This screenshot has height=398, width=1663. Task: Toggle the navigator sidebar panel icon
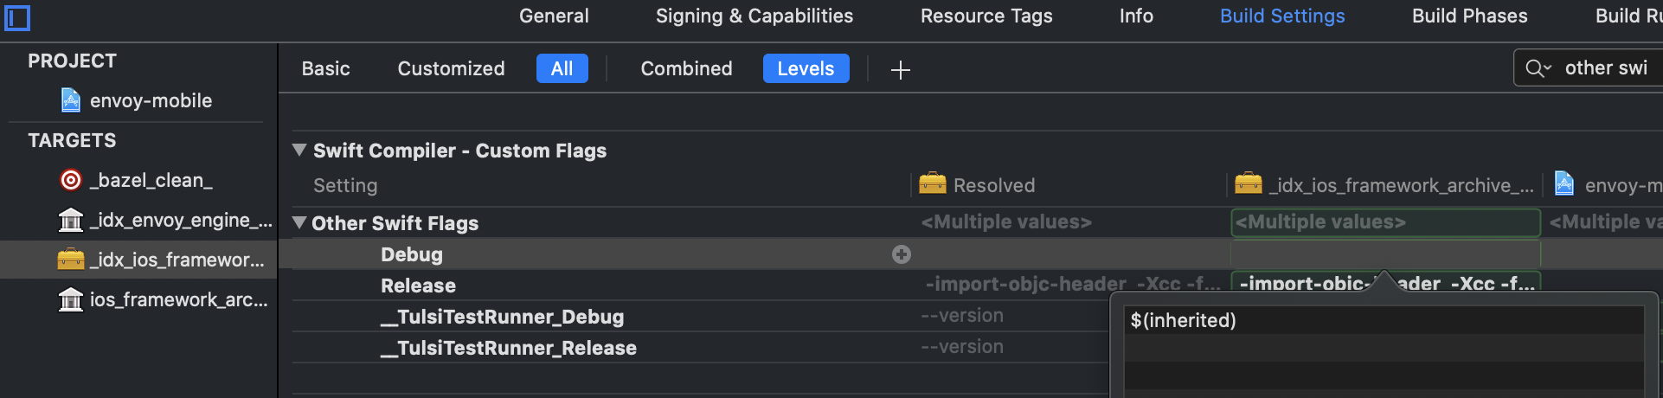click(x=17, y=18)
